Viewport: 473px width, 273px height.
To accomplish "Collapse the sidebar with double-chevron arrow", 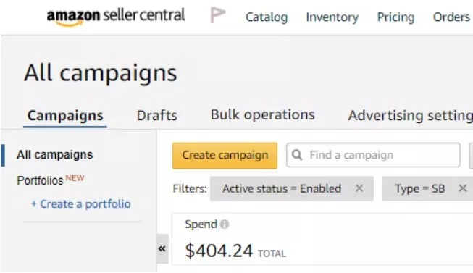I will (x=162, y=249).
